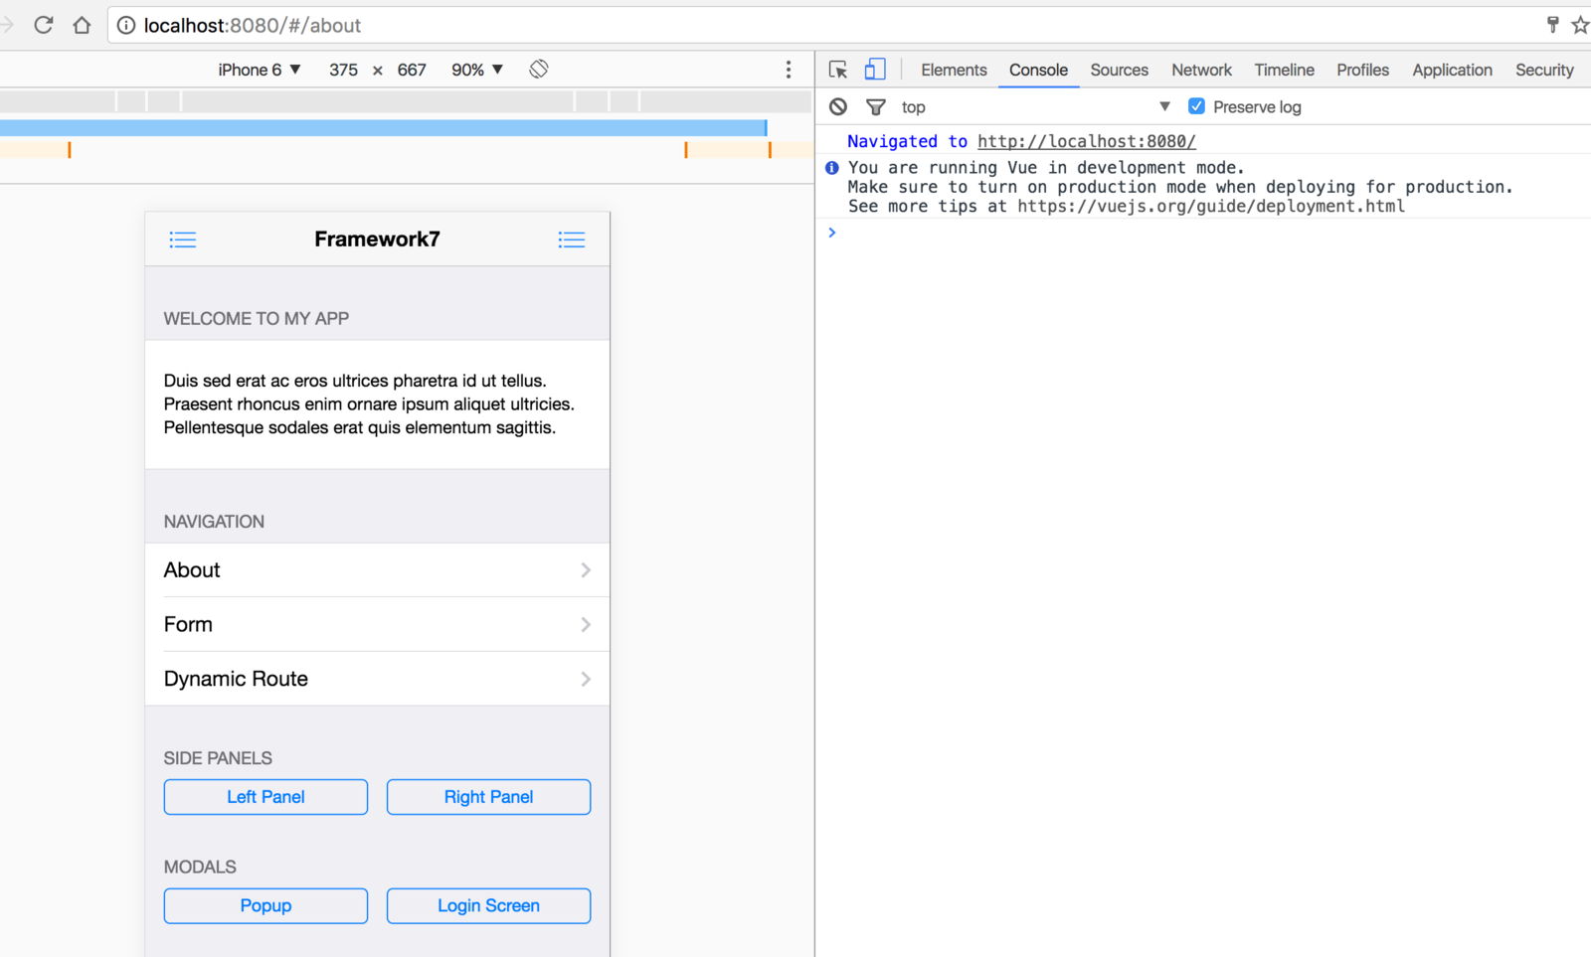
Task: Select the Console tab
Action: click(1038, 70)
